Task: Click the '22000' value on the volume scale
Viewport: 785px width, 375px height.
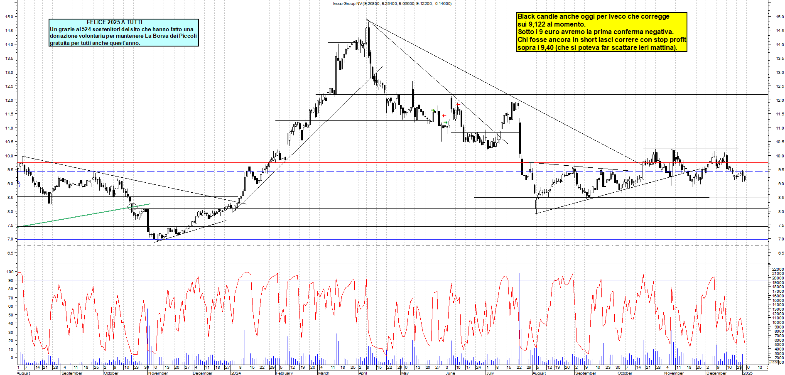Action: [x=778, y=270]
